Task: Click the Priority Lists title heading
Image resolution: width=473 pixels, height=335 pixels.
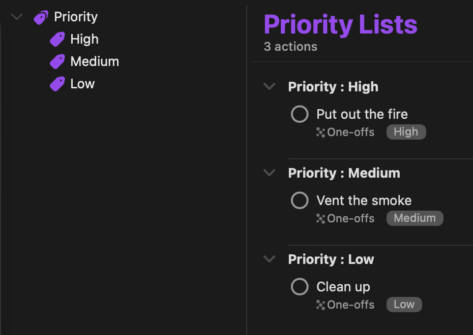Action: pos(340,24)
